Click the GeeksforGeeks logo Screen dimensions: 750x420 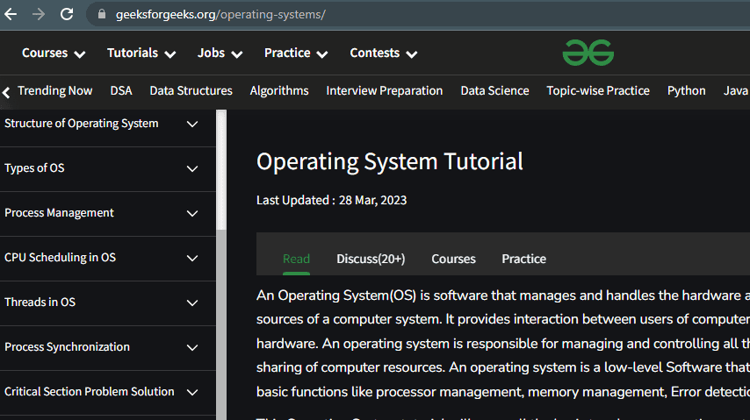click(x=588, y=53)
